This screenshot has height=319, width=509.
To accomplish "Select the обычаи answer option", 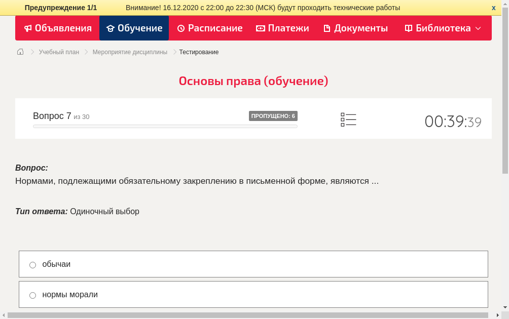I will pyautogui.click(x=32, y=264).
